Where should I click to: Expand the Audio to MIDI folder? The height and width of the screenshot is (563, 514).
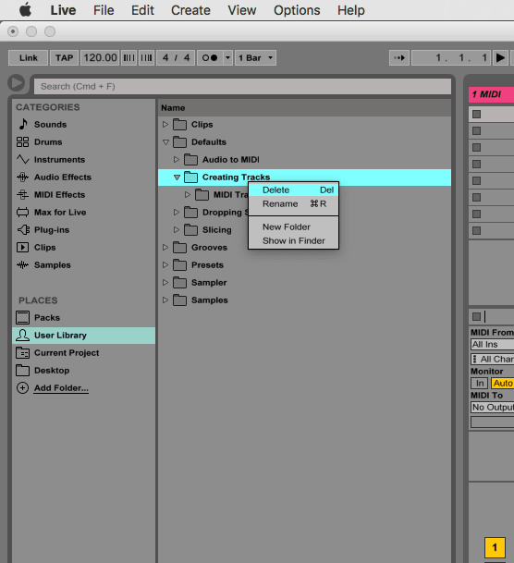coord(177,159)
